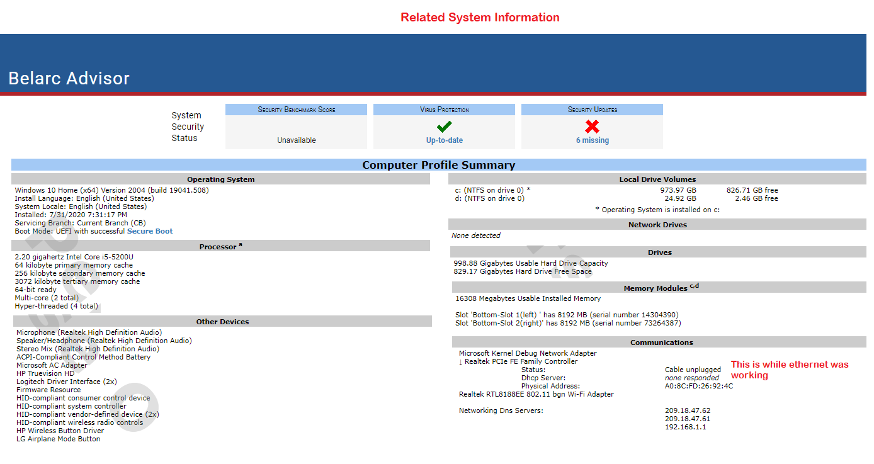Select the HP Truevision HD entry
This screenshot has width=874, height=464.
pos(45,373)
